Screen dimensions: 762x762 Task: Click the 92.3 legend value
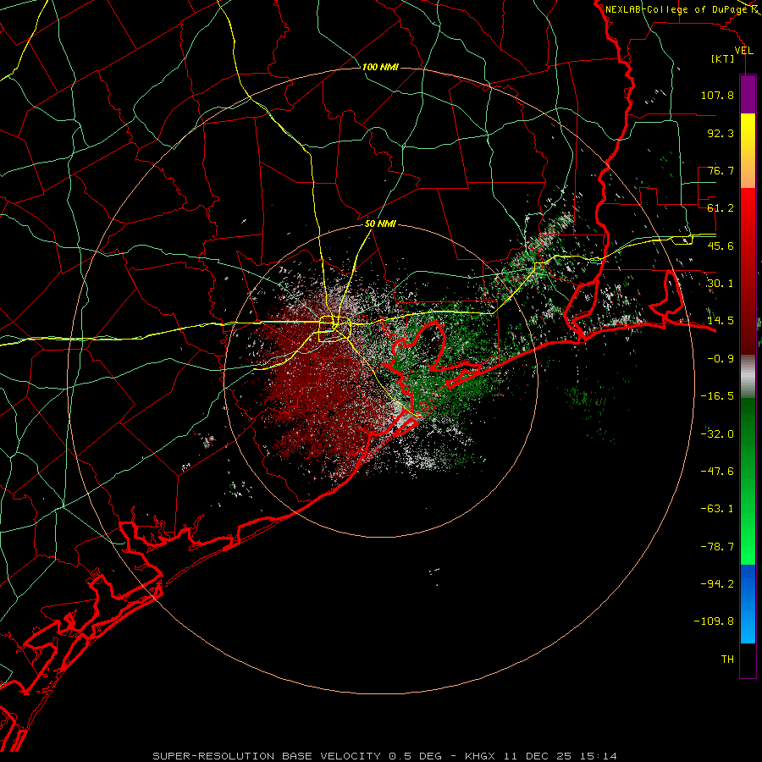tap(721, 133)
